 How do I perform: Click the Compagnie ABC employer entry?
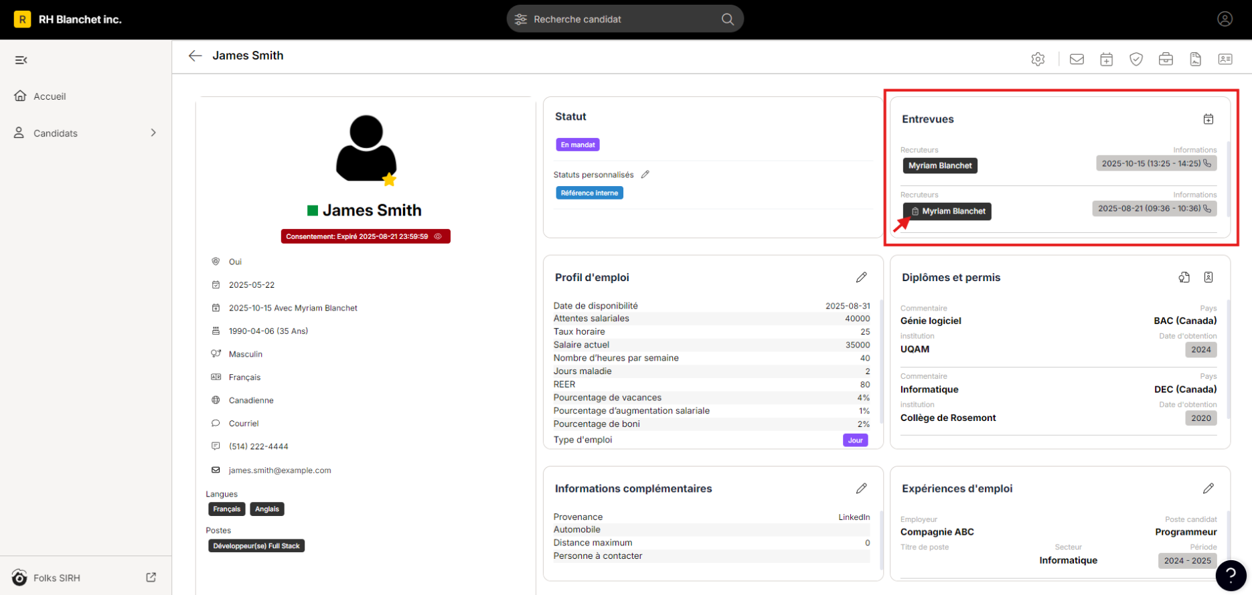(937, 532)
